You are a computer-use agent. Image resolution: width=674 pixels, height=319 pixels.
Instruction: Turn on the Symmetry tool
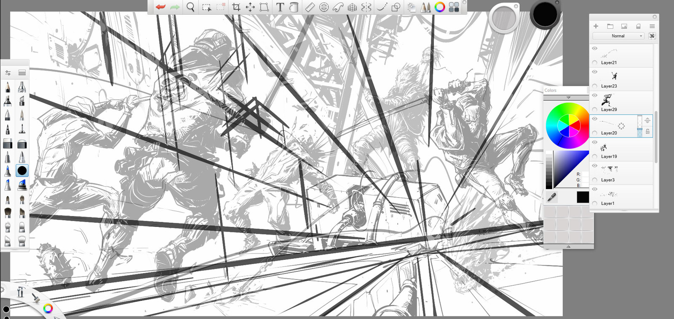(366, 7)
